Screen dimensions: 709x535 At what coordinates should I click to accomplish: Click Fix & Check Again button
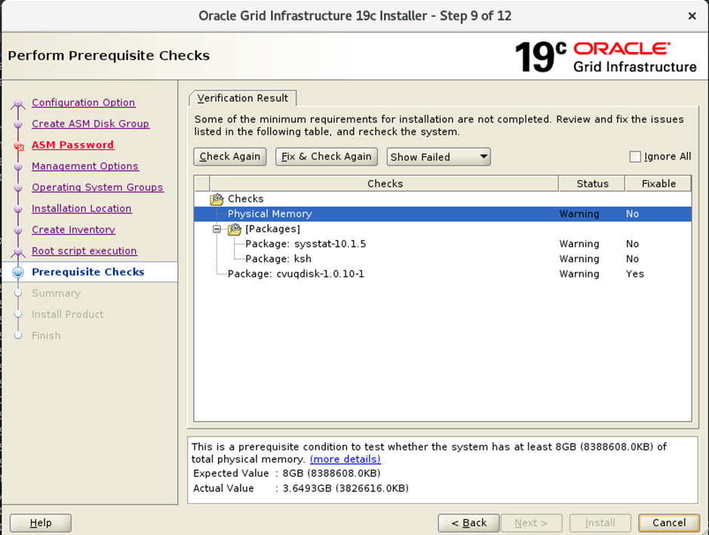coord(327,156)
